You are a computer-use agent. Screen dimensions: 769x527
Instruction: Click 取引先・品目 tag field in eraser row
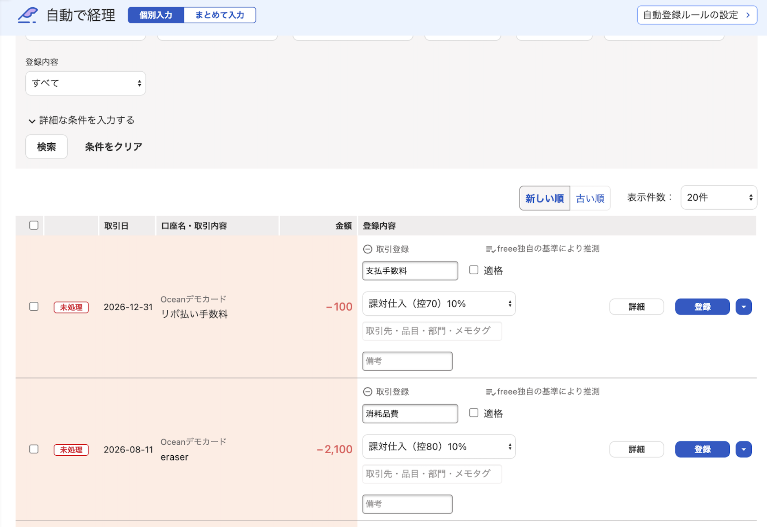pos(432,474)
